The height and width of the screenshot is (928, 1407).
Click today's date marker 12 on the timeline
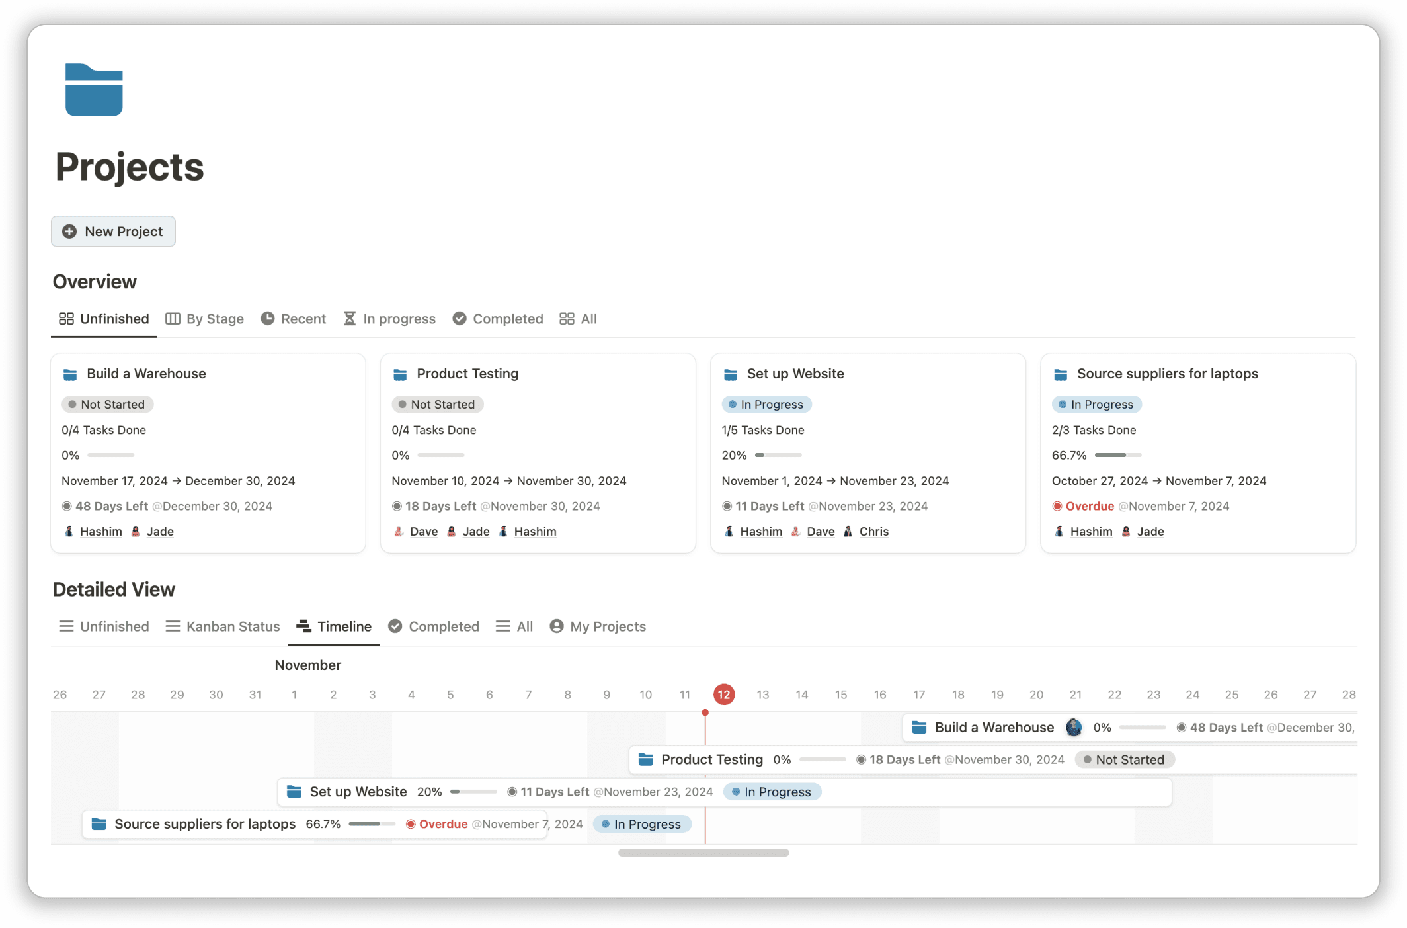724,695
